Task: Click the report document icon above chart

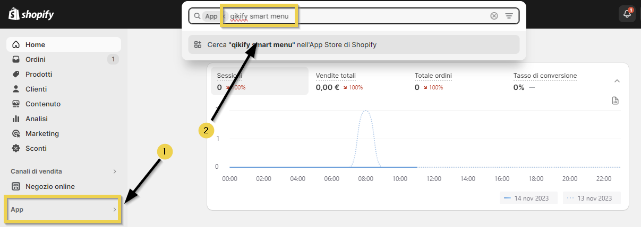Action: [x=615, y=101]
